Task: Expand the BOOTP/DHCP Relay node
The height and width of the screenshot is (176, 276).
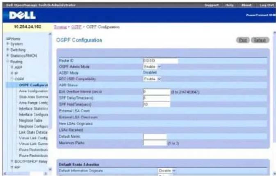Action: (12, 161)
